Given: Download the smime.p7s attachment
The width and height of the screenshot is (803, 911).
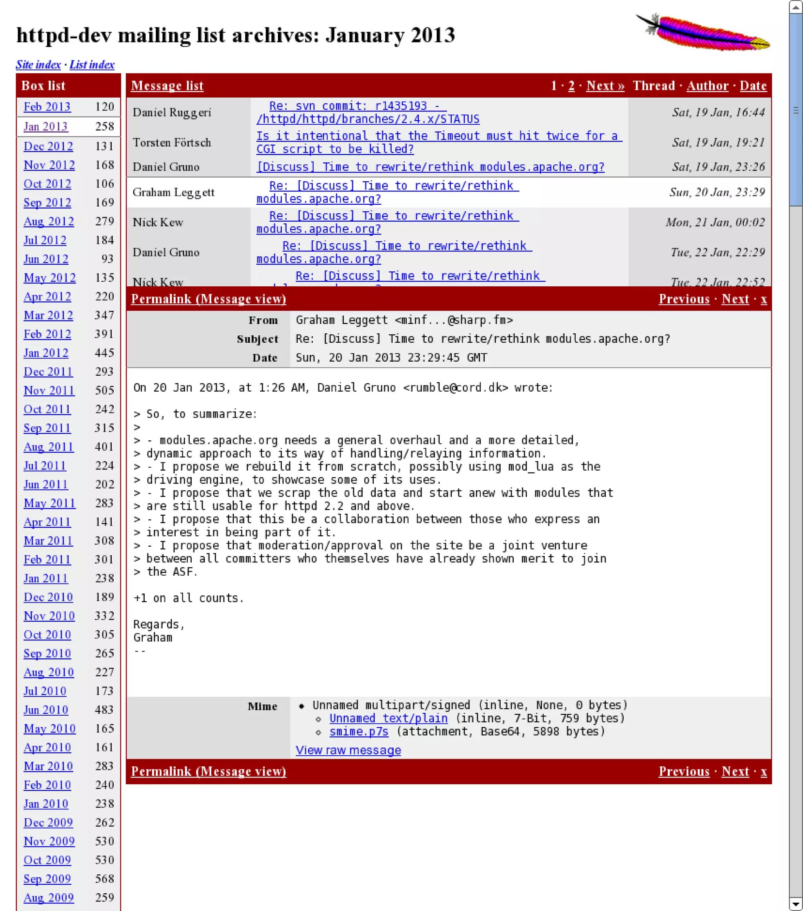Looking at the screenshot, I should pos(359,731).
